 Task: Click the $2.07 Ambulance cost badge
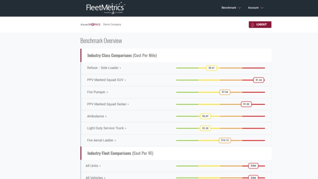[x=205, y=116]
